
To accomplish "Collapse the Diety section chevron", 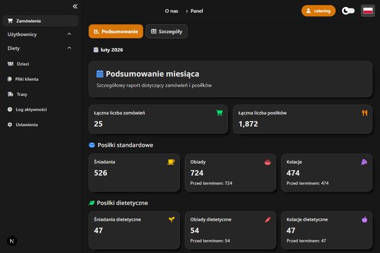I will [69, 48].
